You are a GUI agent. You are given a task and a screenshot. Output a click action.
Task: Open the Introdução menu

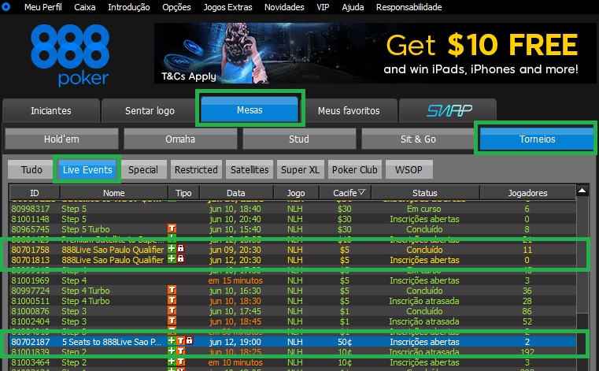129,7
